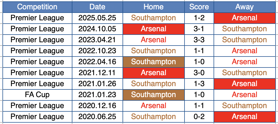The width and height of the screenshot is (278, 124).
Task: Select the Date column header cell
Action: pyautogui.click(x=97, y=7)
